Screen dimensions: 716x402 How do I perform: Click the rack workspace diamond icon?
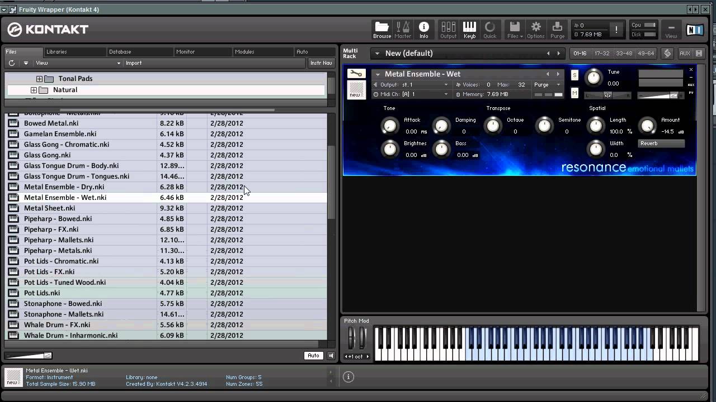click(667, 53)
